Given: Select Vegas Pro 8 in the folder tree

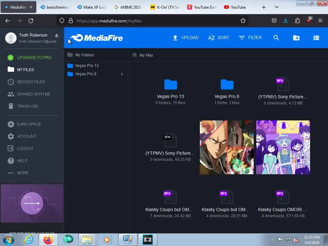Looking at the screenshot, I should coord(82,74).
